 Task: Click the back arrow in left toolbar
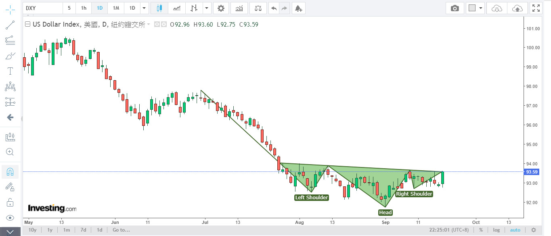[x=10, y=117]
